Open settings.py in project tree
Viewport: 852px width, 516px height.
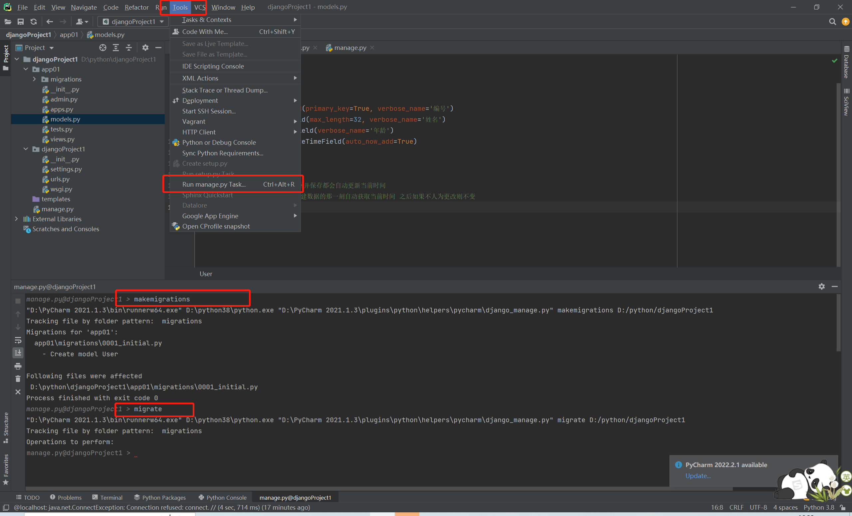tap(66, 169)
